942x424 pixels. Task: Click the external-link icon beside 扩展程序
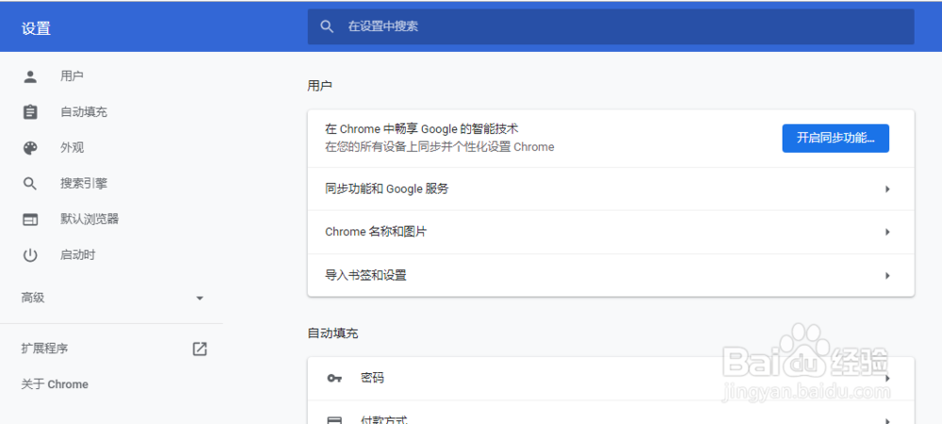pyautogui.click(x=200, y=349)
